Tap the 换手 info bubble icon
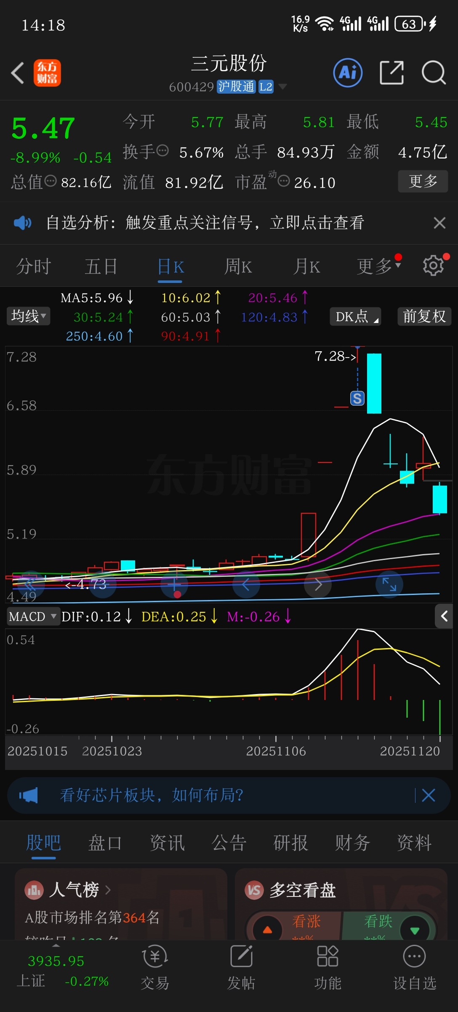This screenshot has height=1012, width=458. pyautogui.click(x=162, y=150)
